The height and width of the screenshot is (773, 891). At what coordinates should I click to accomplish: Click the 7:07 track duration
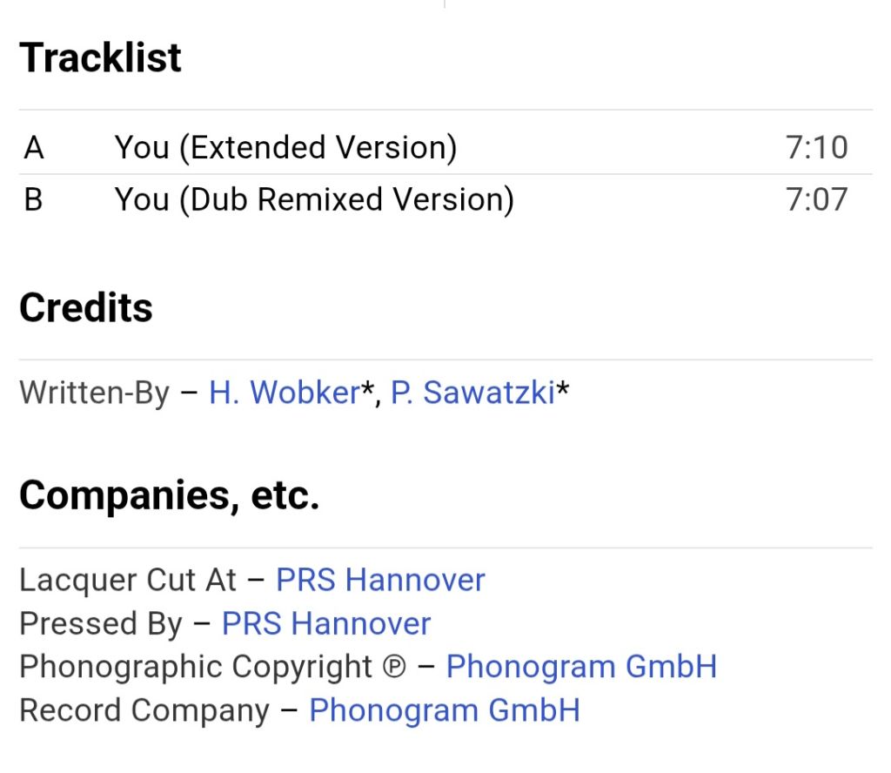816,199
